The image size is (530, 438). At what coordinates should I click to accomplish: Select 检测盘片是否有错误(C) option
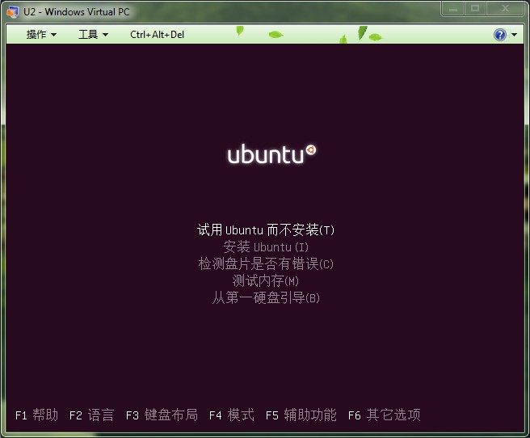coord(266,263)
